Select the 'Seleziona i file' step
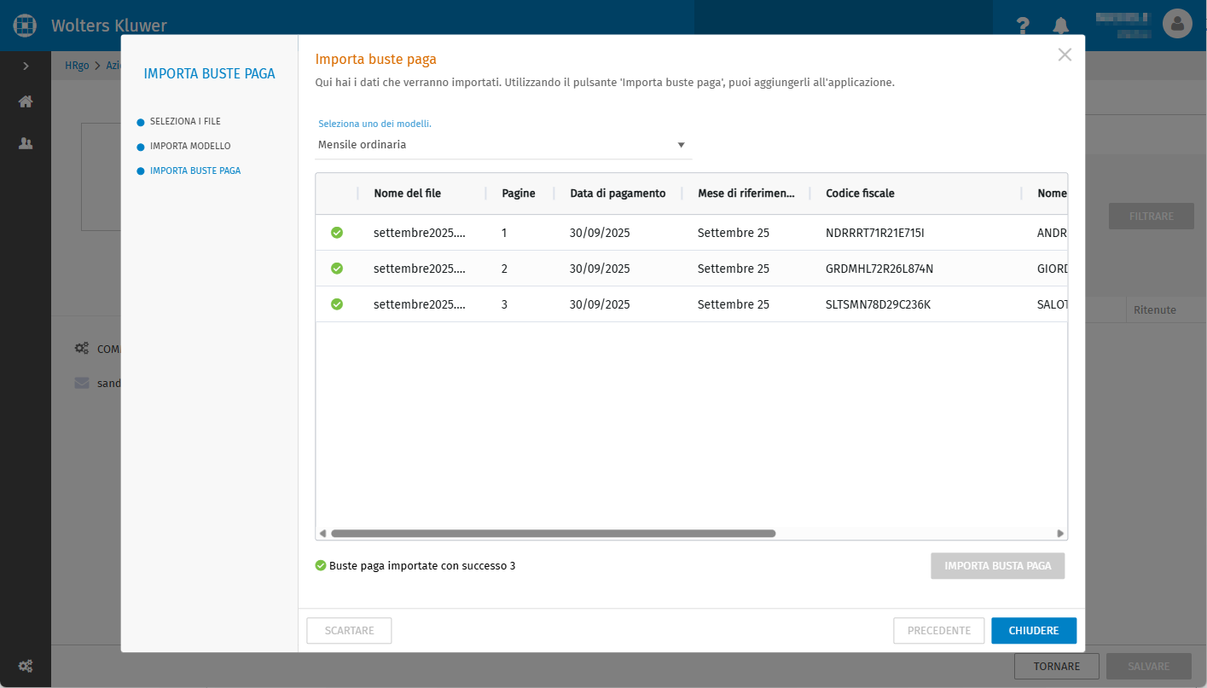This screenshot has height=688, width=1207. click(x=185, y=122)
